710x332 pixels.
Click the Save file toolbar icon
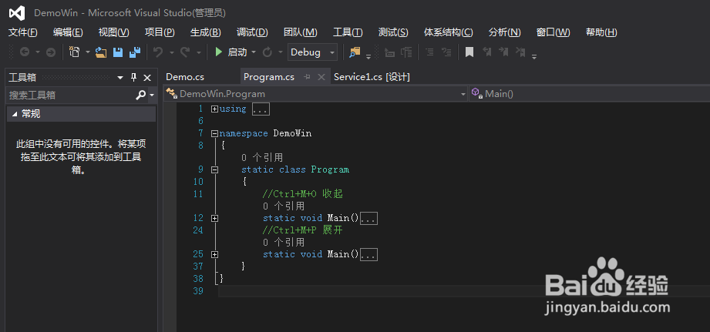point(119,52)
